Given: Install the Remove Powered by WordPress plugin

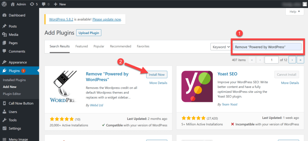Looking at the screenshot, I should [157, 75].
